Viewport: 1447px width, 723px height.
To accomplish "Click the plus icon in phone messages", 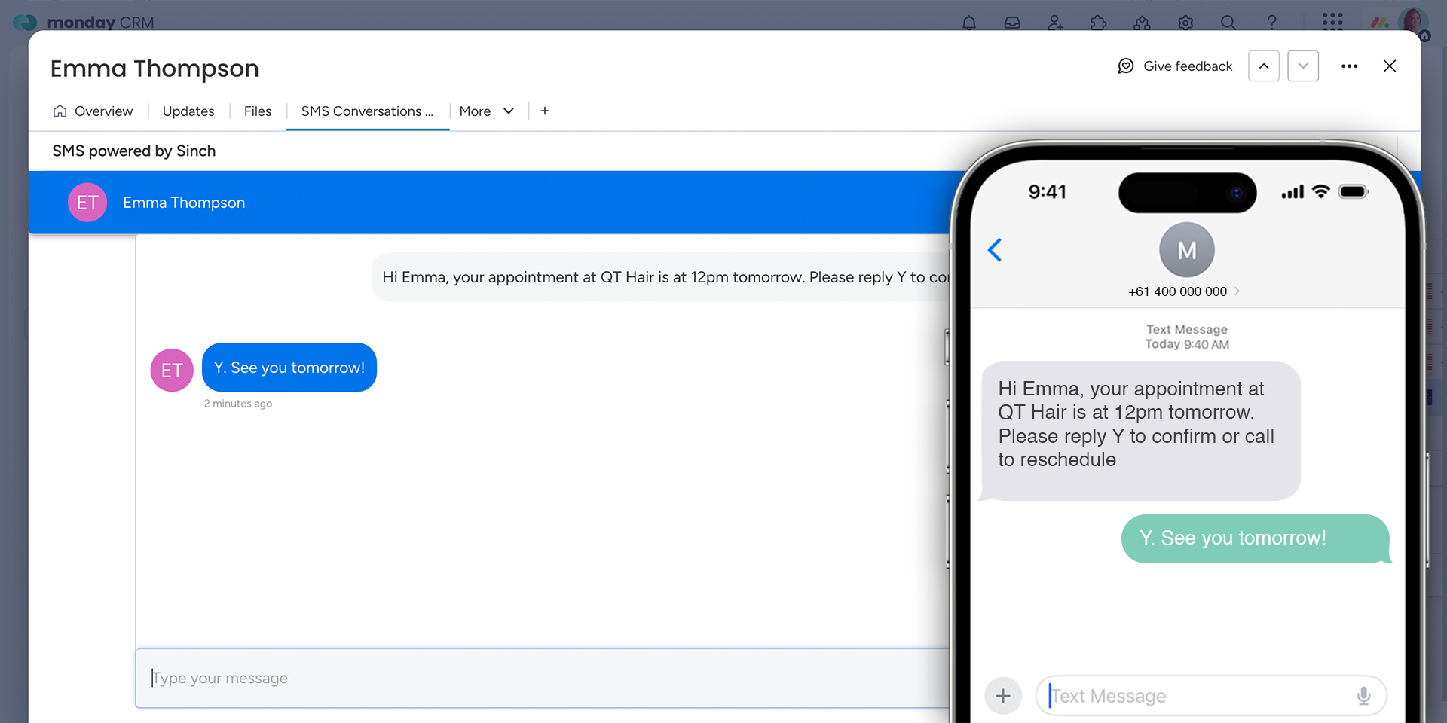I will pos(1003,696).
